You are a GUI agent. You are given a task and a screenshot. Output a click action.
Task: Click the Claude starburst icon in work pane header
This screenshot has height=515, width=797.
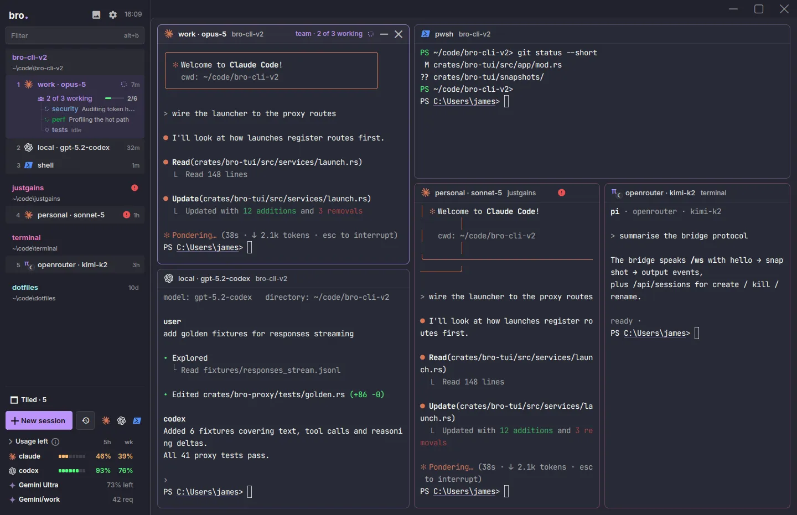click(x=169, y=34)
